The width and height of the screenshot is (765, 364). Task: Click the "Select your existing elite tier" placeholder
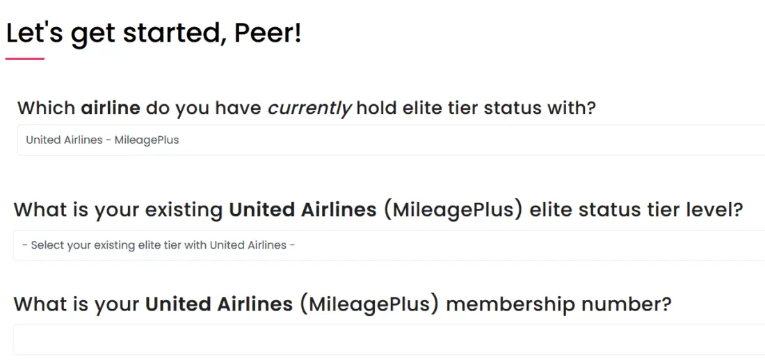click(x=159, y=245)
